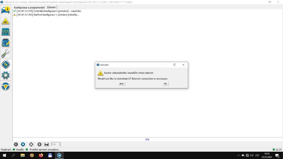Click the save floppy disk toolbar icon

tap(47, 144)
